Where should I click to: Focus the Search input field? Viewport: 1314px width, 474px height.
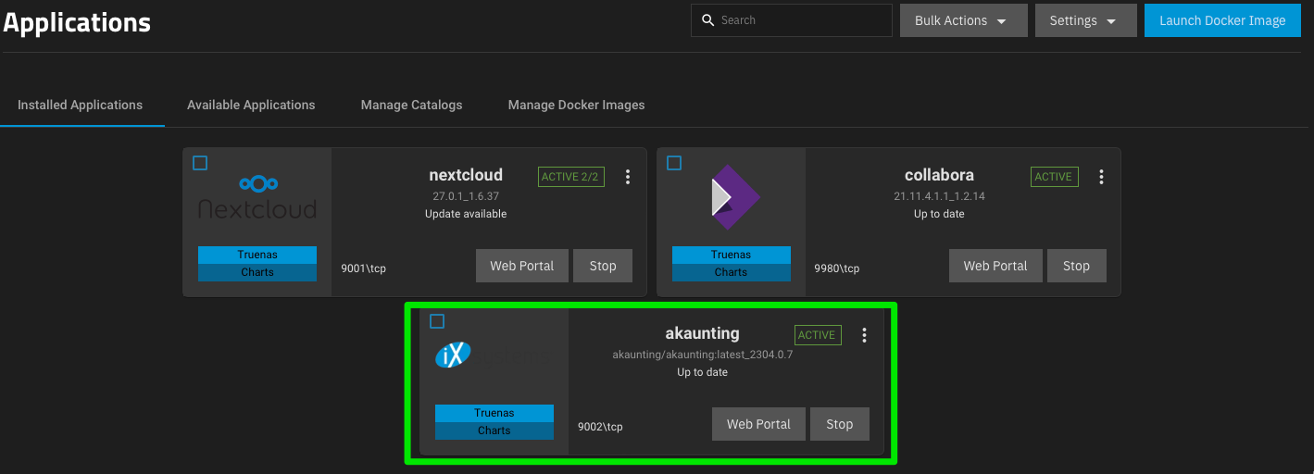tap(792, 20)
